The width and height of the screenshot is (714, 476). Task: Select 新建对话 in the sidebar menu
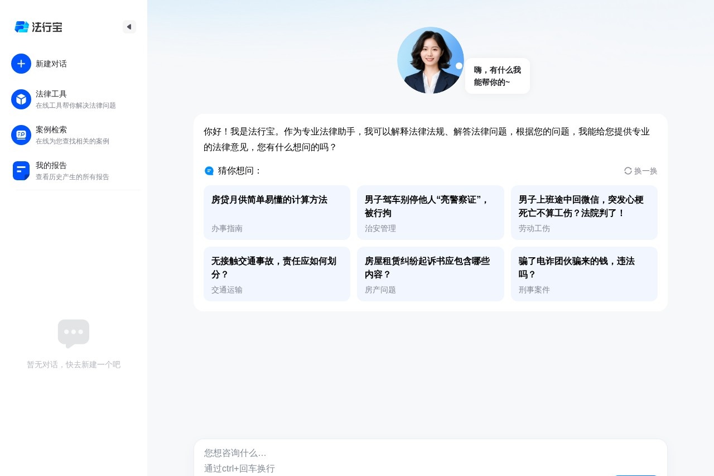[51, 64]
